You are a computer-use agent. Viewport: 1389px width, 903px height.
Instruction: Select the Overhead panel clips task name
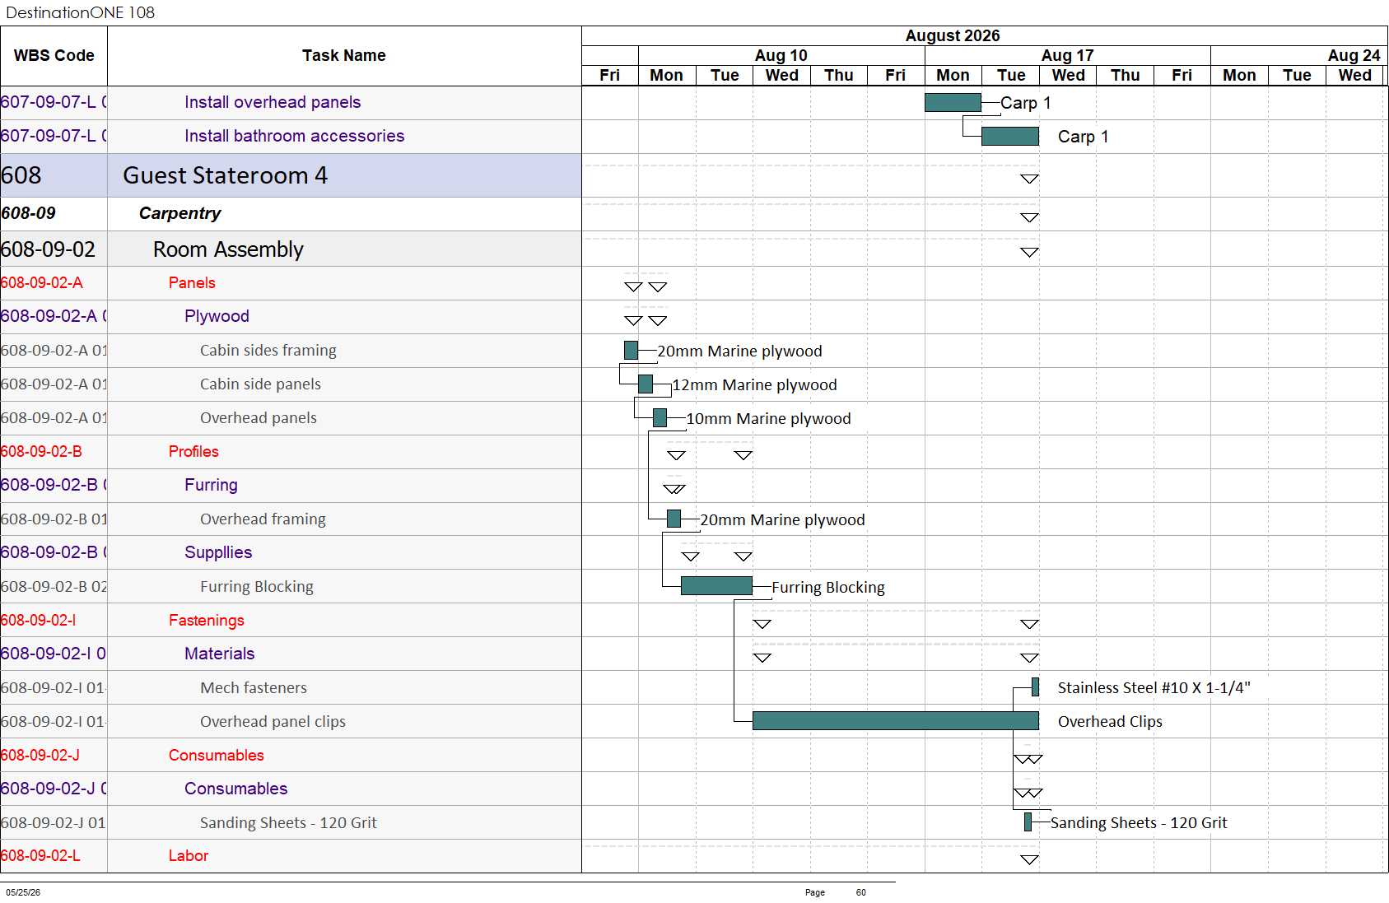point(273,722)
